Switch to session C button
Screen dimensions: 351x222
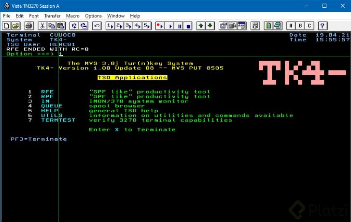(x=309, y=26)
